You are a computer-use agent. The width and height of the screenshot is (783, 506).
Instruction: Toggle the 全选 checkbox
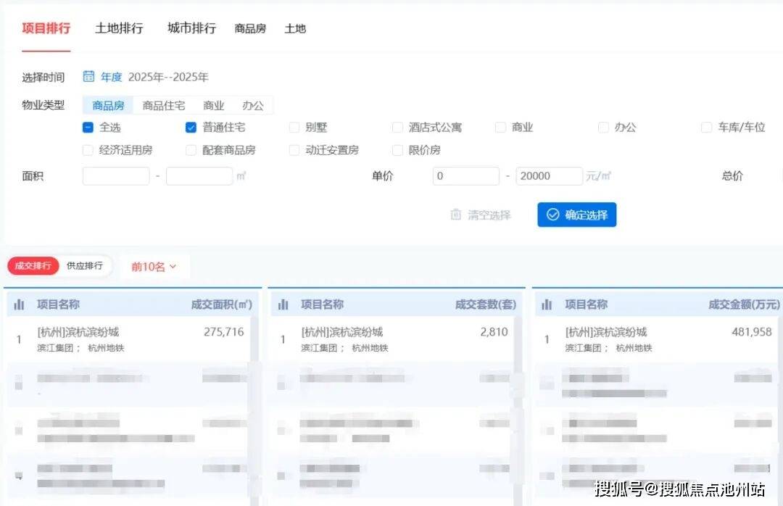(88, 128)
